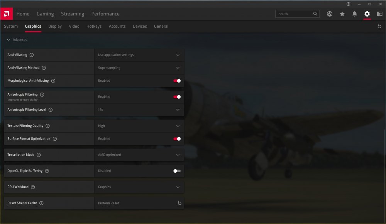Click the restore defaults reset arrow icon
This screenshot has height=224, width=386.
380,26
